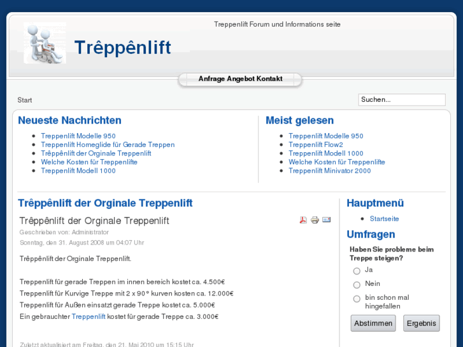This screenshot has width=463, height=347.
Task: Click 'Geschrieben von: Administrator' text
Action: [x=64, y=232]
